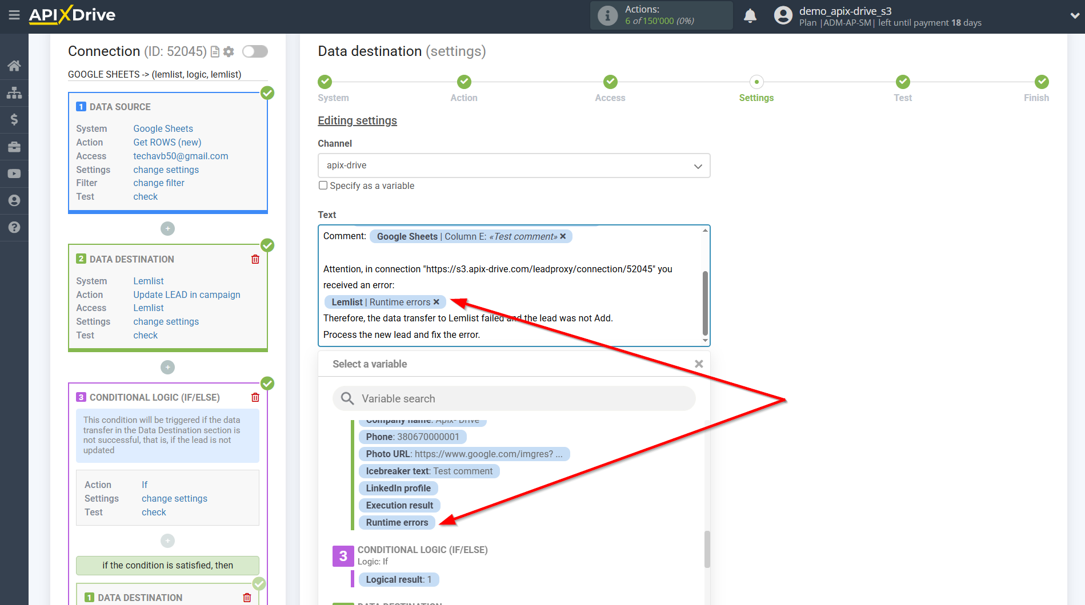Open account user icon in sidebar

click(x=14, y=200)
